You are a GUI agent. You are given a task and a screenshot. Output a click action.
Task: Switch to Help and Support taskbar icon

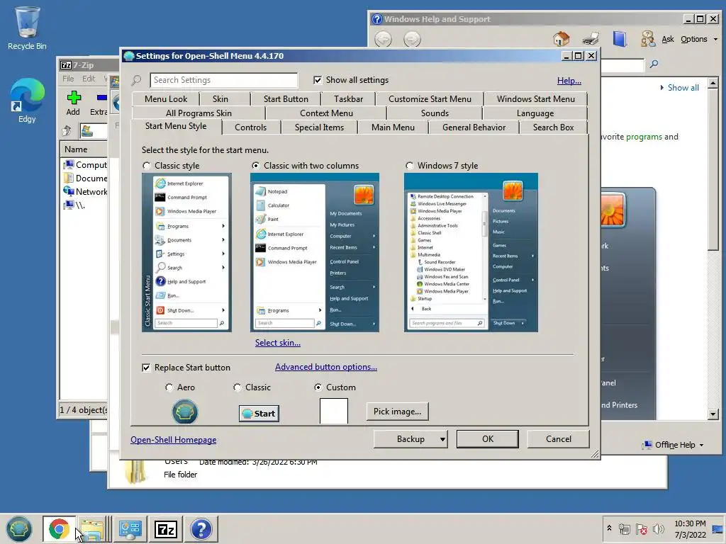[201, 528]
